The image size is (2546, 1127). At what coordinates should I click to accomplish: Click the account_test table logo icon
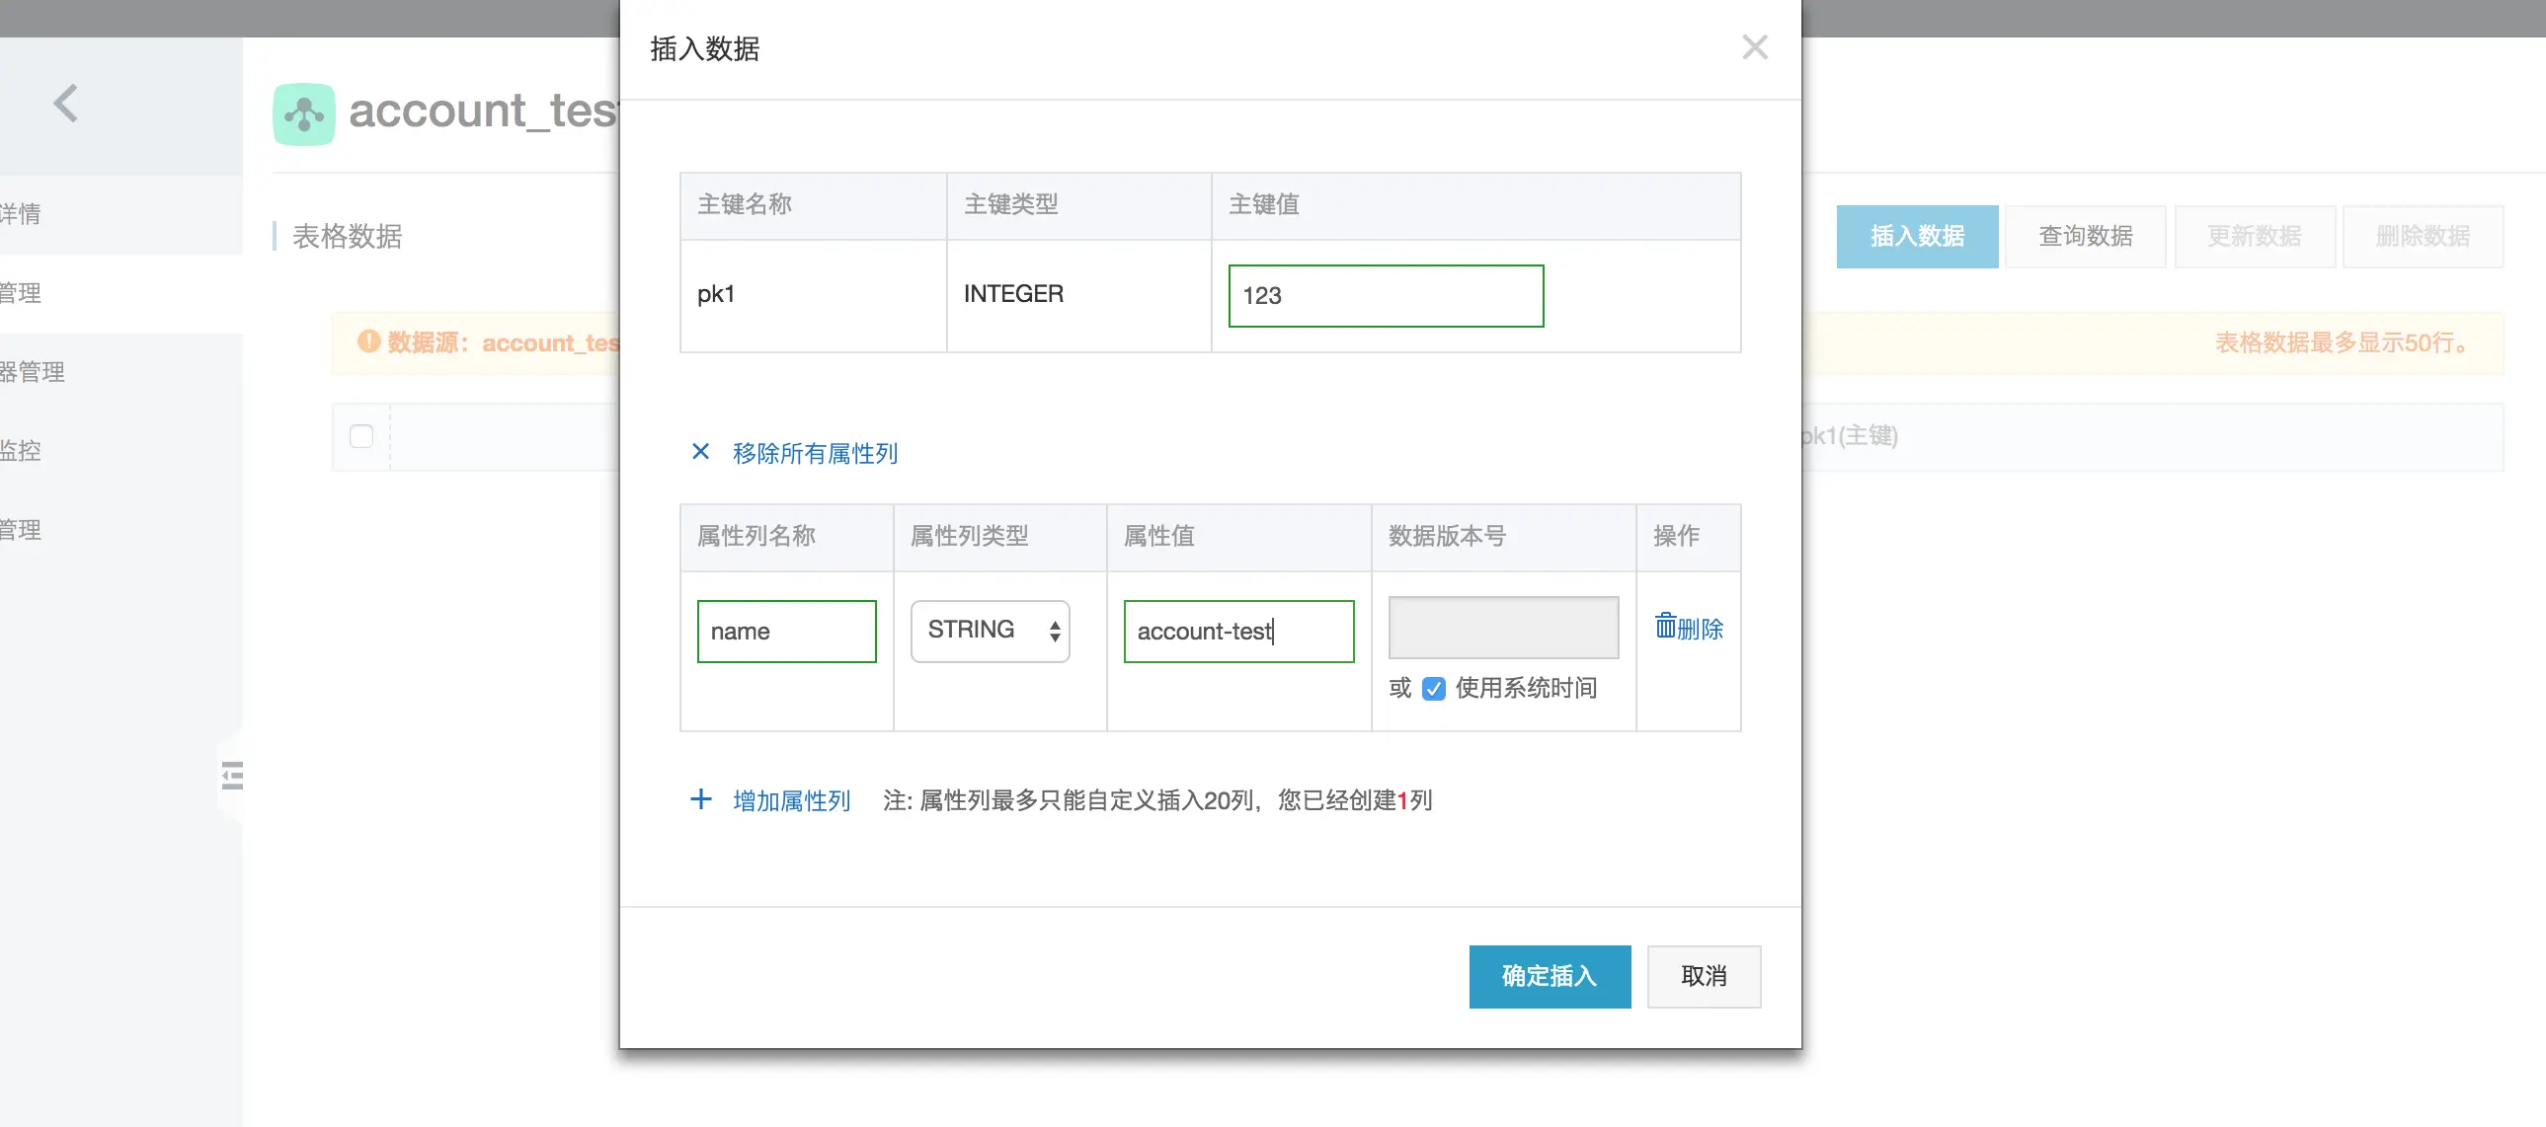303,113
